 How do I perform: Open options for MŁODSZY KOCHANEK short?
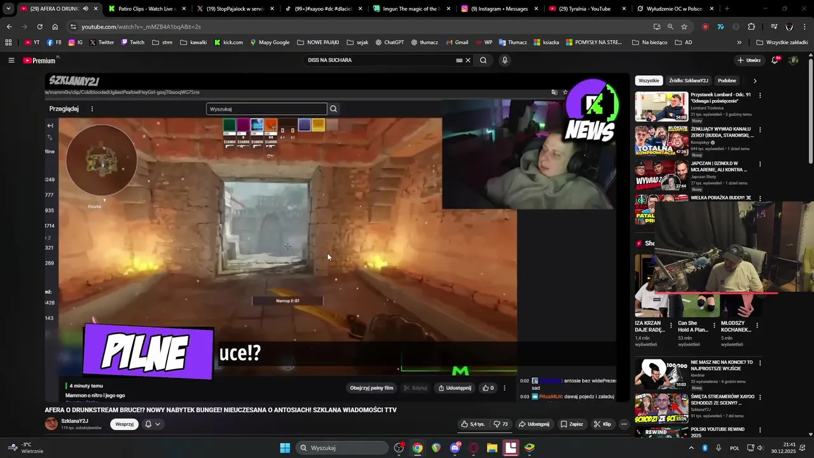tap(757, 325)
